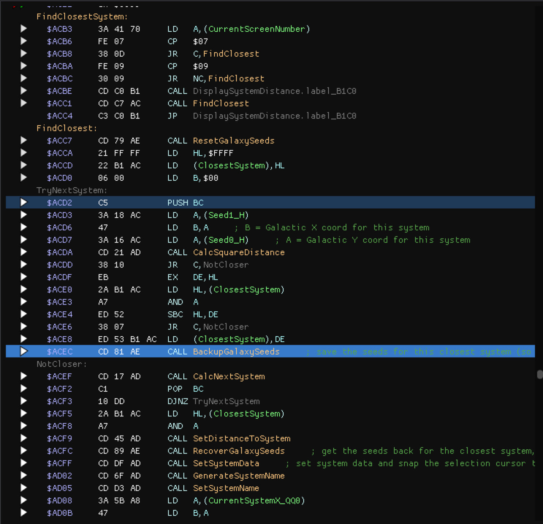Click the arrow marker beside address $ACDD
The height and width of the screenshot is (524, 543).
tap(24, 265)
